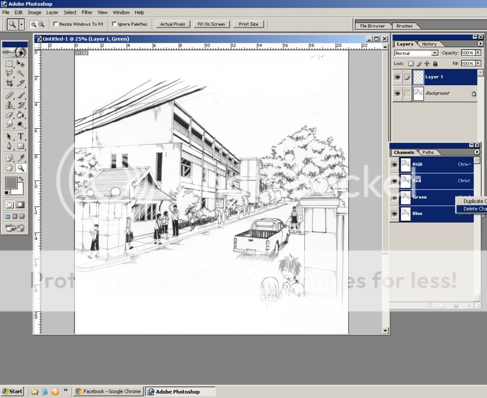Toggle visibility of the RGB channel
Viewport: 487px width, 398px height.
point(395,164)
